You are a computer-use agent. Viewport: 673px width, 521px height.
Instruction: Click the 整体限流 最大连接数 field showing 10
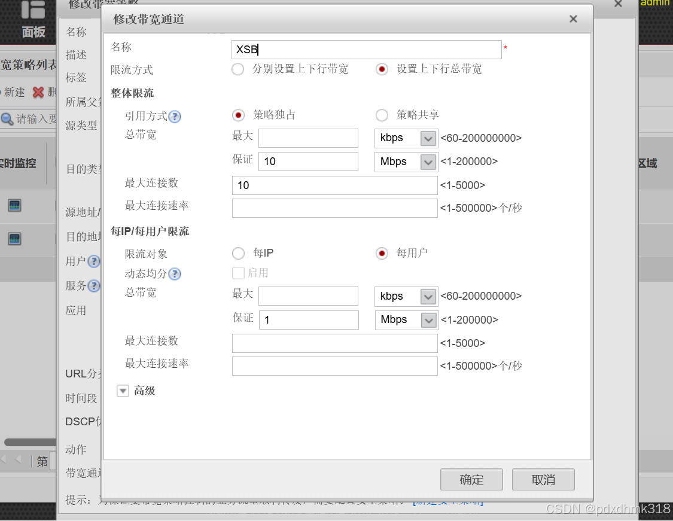pyautogui.click(x=335, y=185)
